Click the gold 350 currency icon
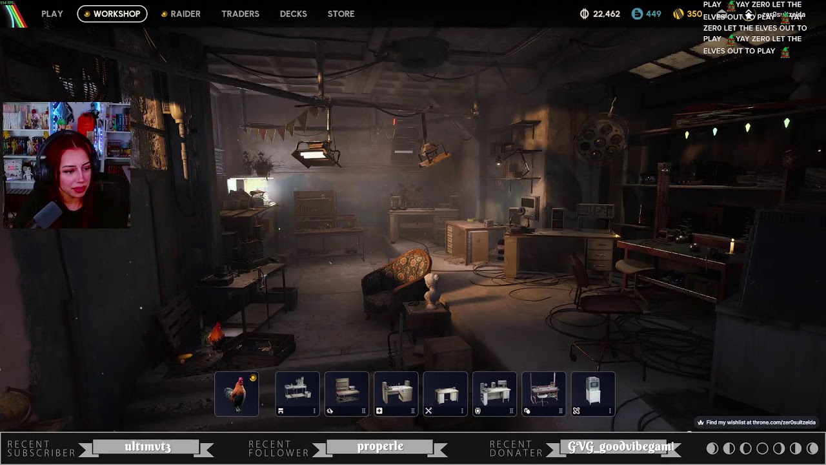 tap(678, 14)
